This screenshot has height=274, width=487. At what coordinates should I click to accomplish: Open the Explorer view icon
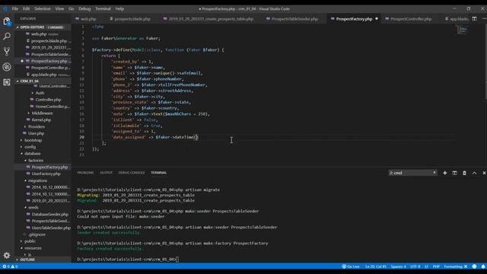click(x=7, y=21)
